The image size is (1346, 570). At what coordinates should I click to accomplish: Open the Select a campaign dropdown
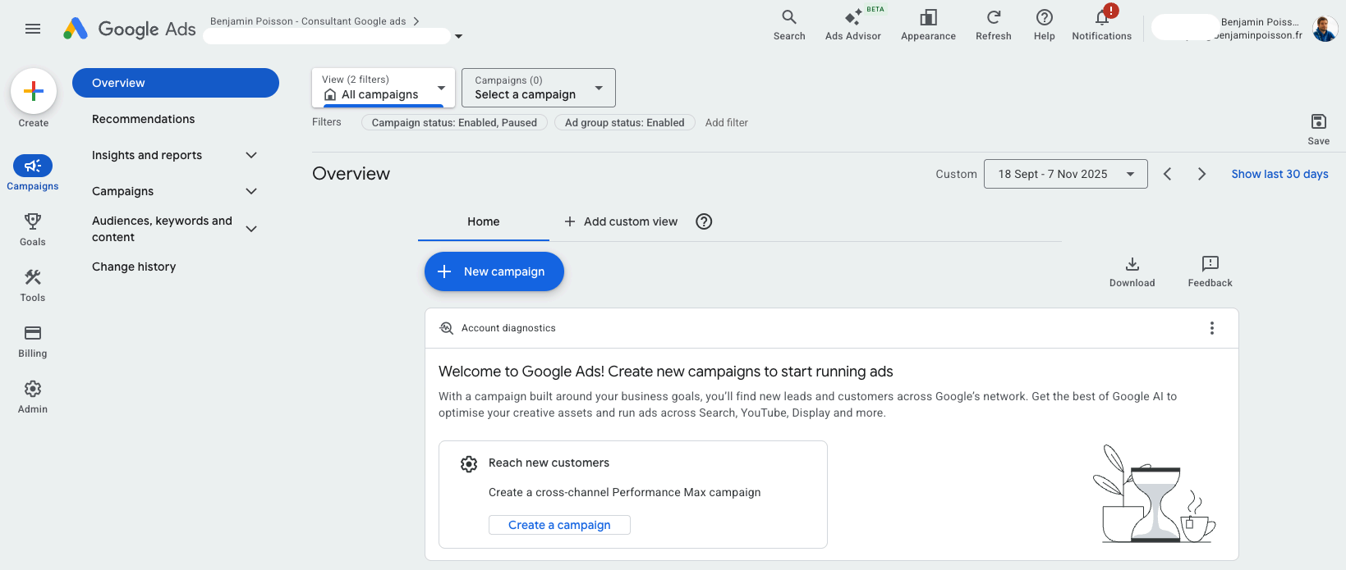(x=539, y=88)
